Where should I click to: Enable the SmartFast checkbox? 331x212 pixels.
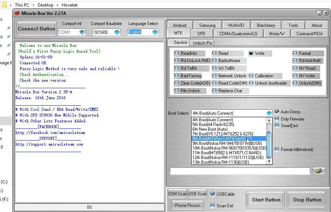(x=277, y=126)
